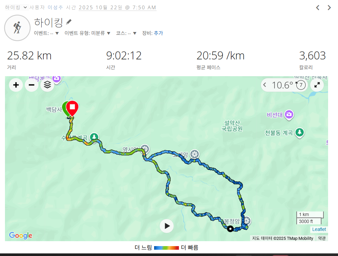Screen dimensions: 338x256
Task: Open the 코스 dropdown
Action: [x=126, y=33]
